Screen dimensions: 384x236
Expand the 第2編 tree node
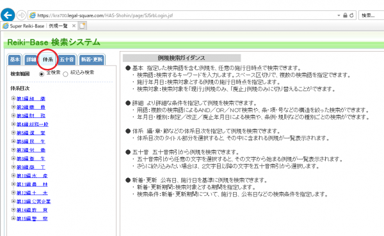(13, 107)
